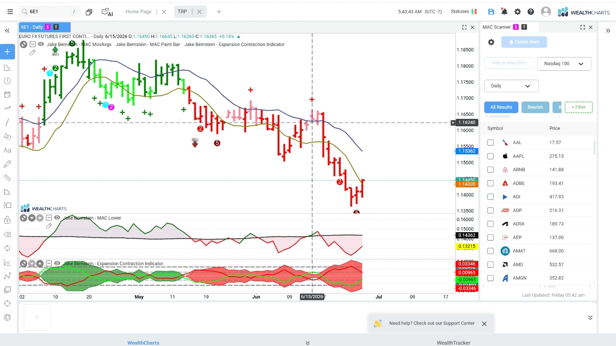
Task: Click the + Filter button
Action: click(x=578, y=107)
